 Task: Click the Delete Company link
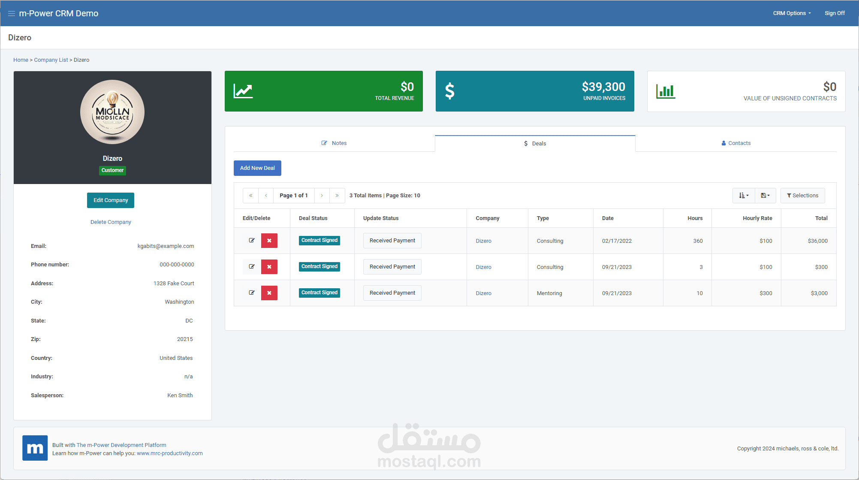111,222
